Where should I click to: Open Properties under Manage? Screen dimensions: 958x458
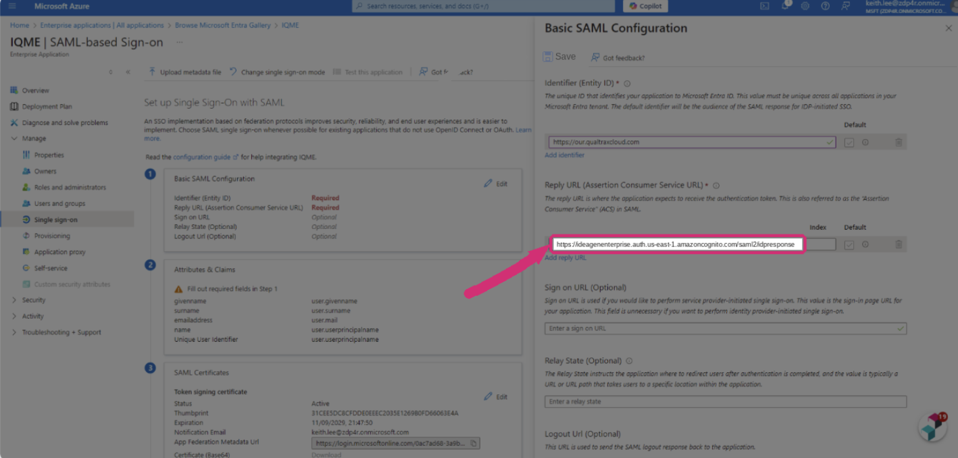point(49,155)
